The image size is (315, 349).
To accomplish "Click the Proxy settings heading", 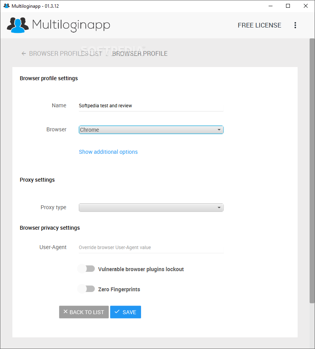I will pos(37,180).
